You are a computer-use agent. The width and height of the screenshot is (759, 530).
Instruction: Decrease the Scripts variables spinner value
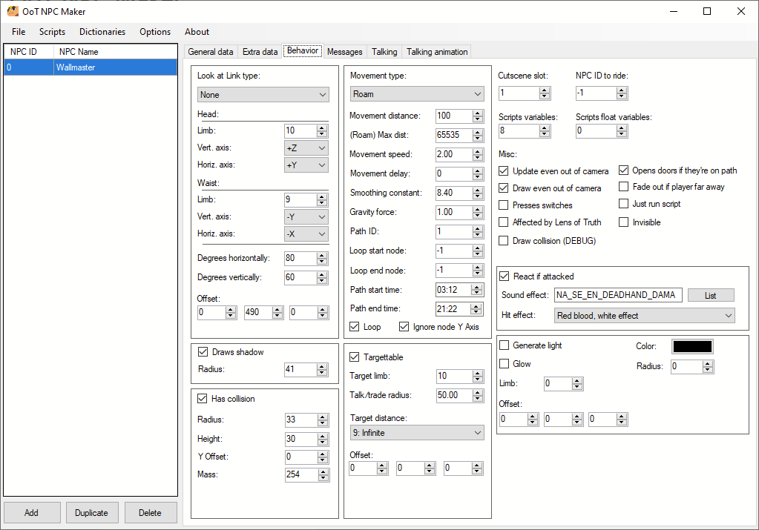545,134
